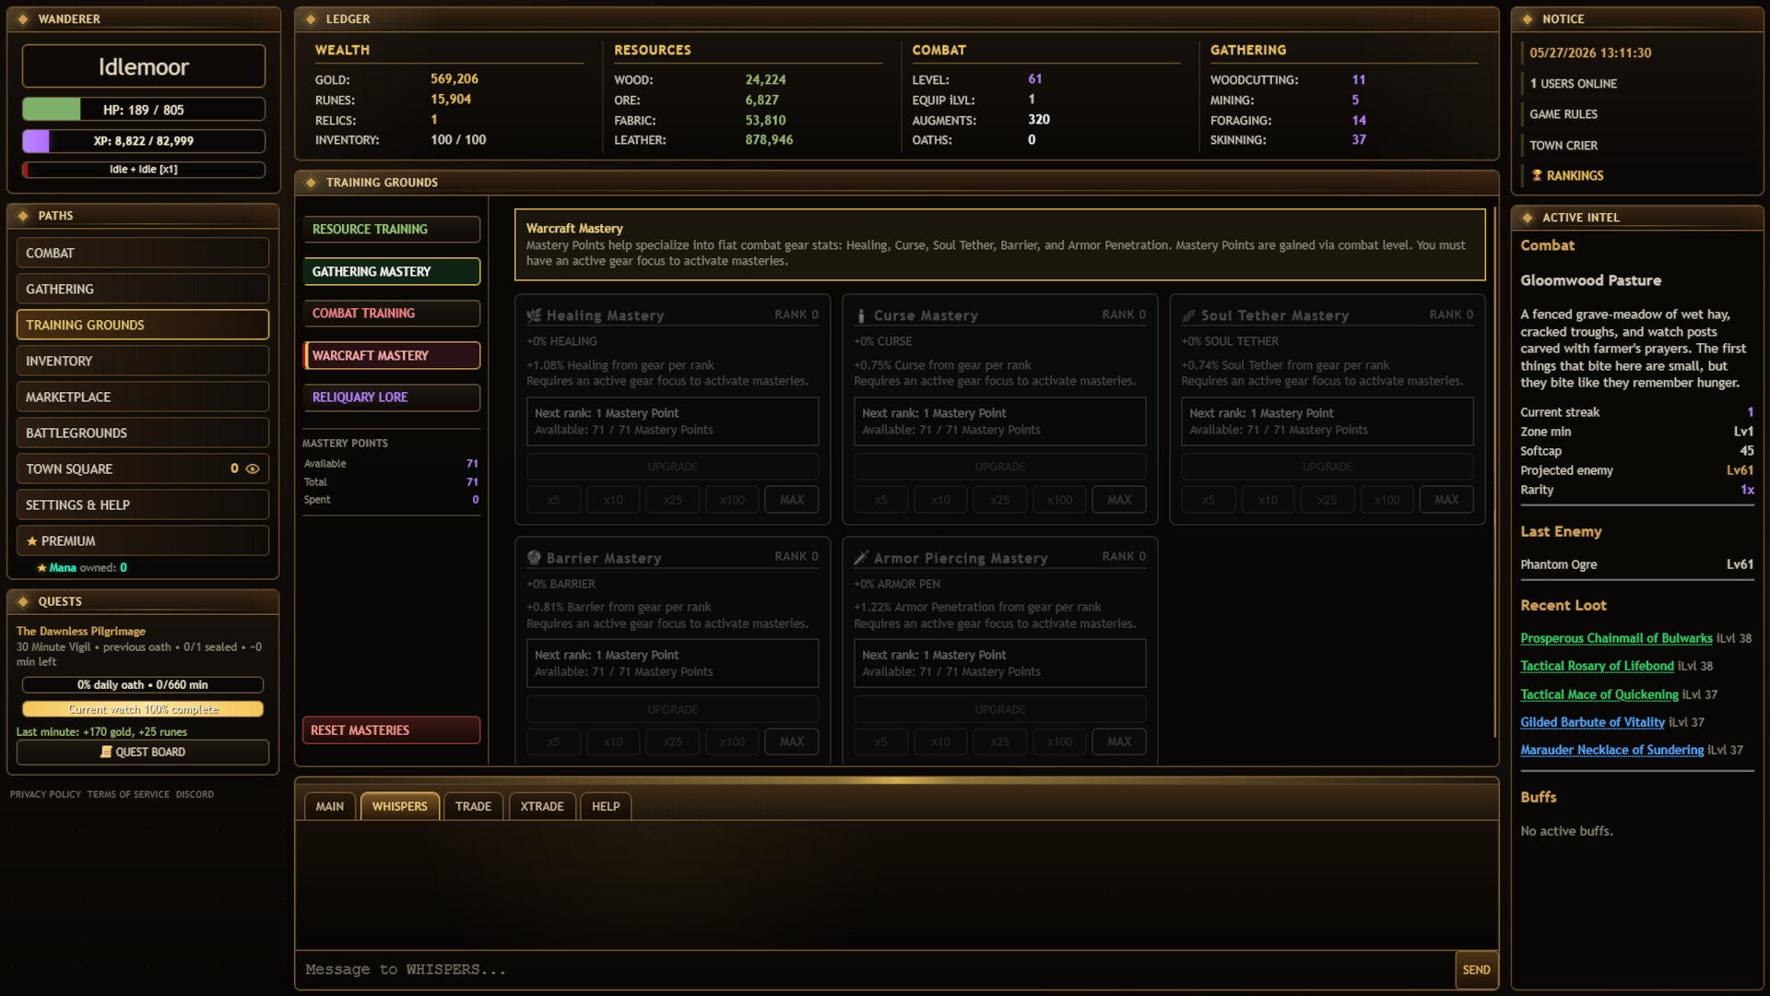Click Upgrade under Healing Mastery
The height and width of the screenshot is (996, 1770).
[673, 467]
